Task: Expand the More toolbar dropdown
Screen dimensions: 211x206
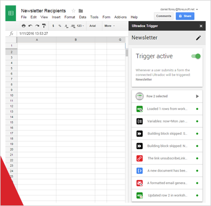Action: (110, 26)
